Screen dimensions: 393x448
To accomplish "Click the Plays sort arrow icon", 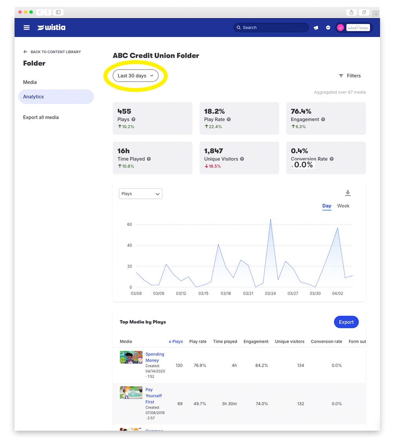I will (170, 342).
